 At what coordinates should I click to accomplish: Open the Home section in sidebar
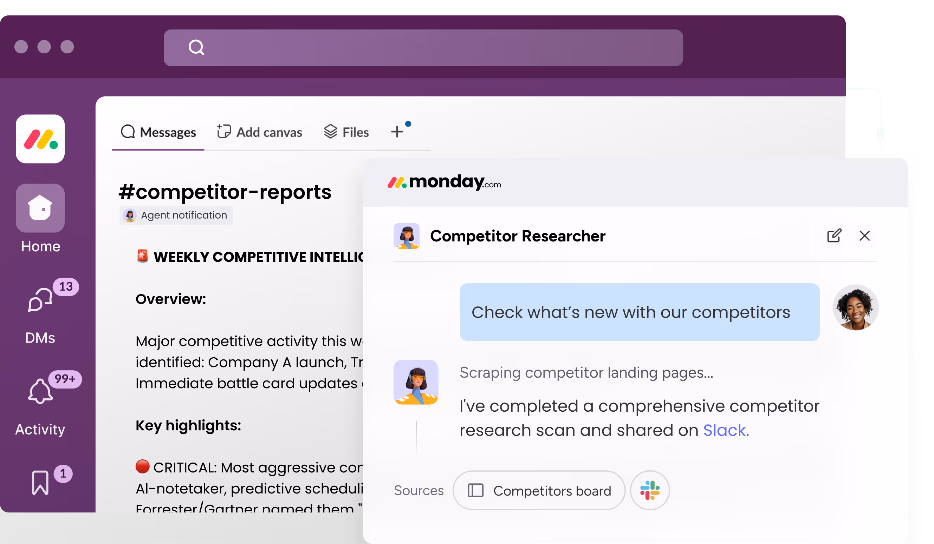pyautogui.click(x=40, y=208)
